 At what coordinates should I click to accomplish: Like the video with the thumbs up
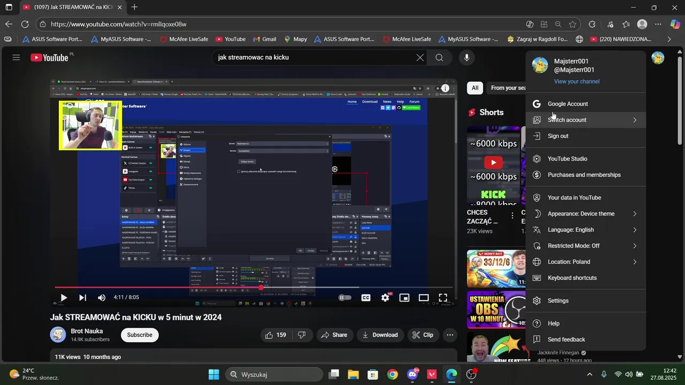click(275, 335)
